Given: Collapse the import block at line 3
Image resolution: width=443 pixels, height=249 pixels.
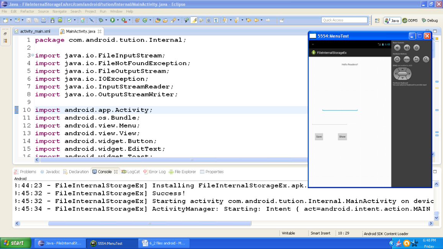Looking at the screenshot, I should (x=32, y=55).
